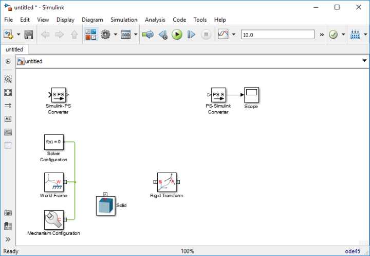Select the Annotation text tool in the palette
Image resolution: width=370 pixels, height=256 pixels.
(x=8, y=119)
